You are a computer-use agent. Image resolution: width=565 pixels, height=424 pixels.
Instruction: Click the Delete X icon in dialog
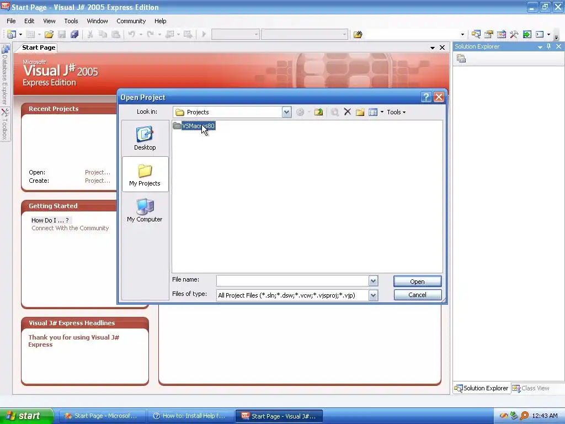(348, 112)
